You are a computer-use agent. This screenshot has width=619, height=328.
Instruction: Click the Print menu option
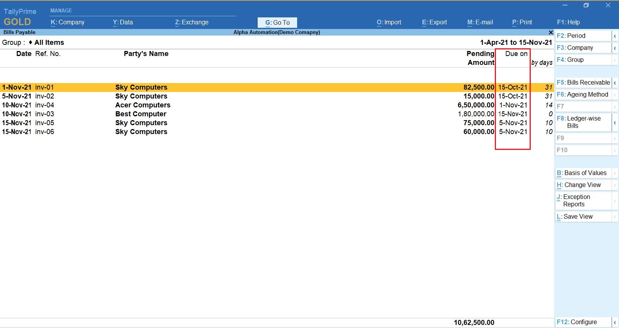click(x=522, y=22)
